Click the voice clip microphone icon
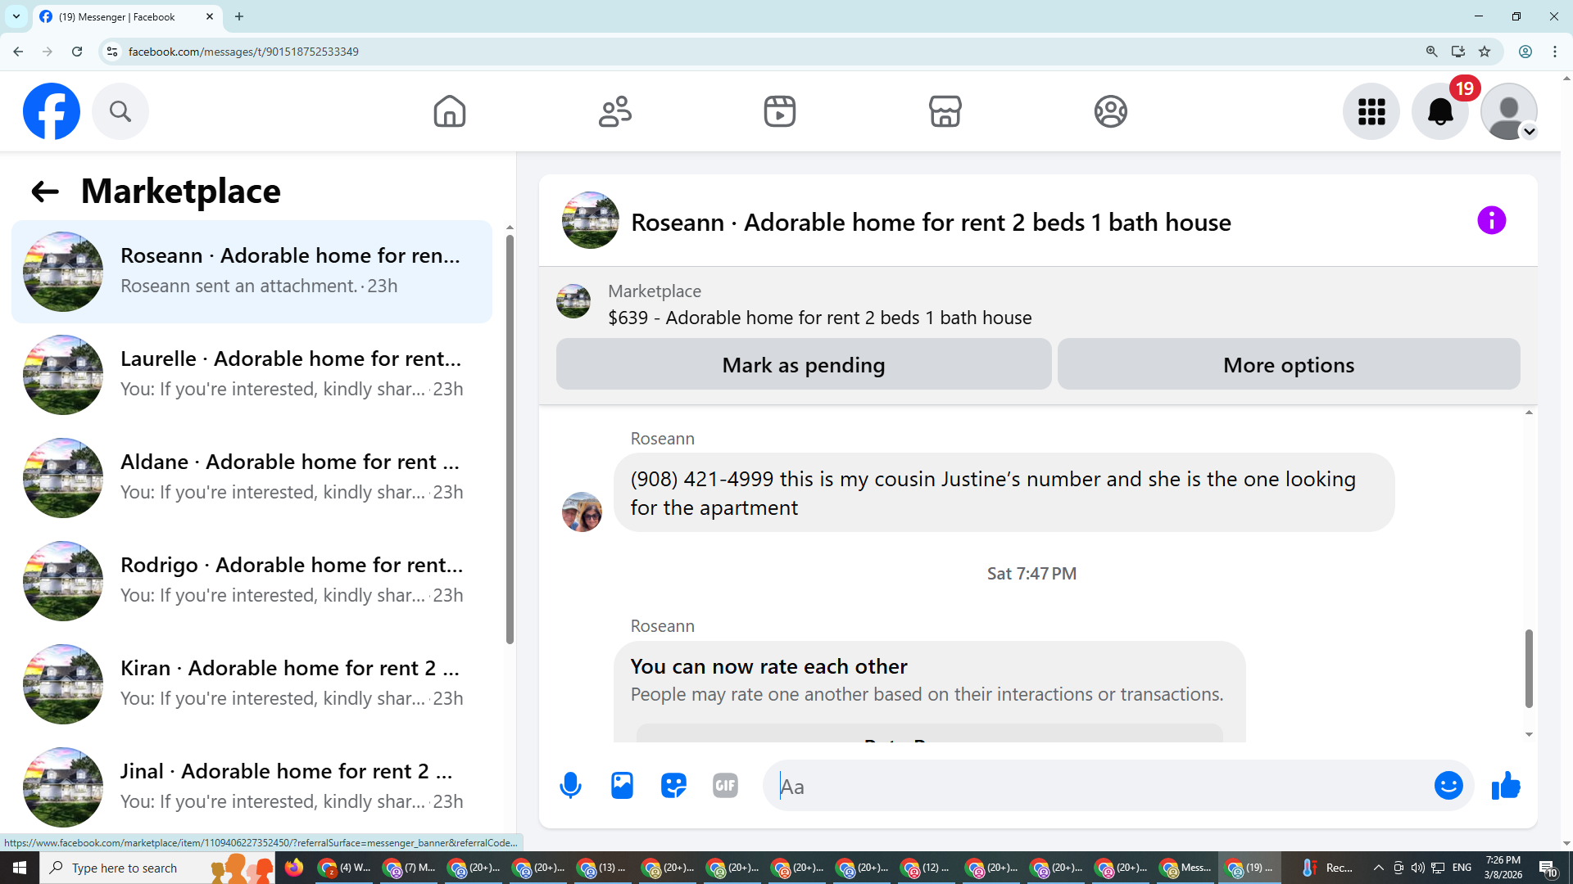 point(570,786)
